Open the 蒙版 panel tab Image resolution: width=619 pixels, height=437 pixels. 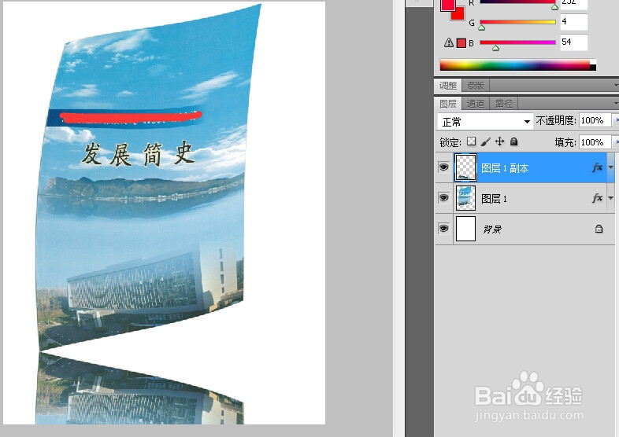coord(476,85)
